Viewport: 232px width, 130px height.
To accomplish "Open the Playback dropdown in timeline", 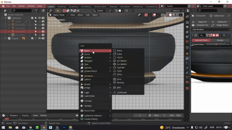I will tap(14, 116).
